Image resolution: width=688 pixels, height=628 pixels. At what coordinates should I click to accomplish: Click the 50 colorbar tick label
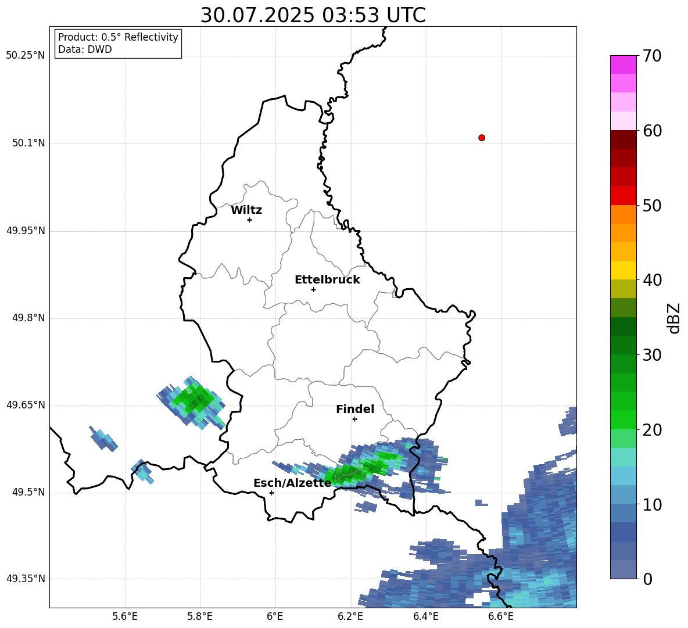pyautogui.click(x=652, y=205)
